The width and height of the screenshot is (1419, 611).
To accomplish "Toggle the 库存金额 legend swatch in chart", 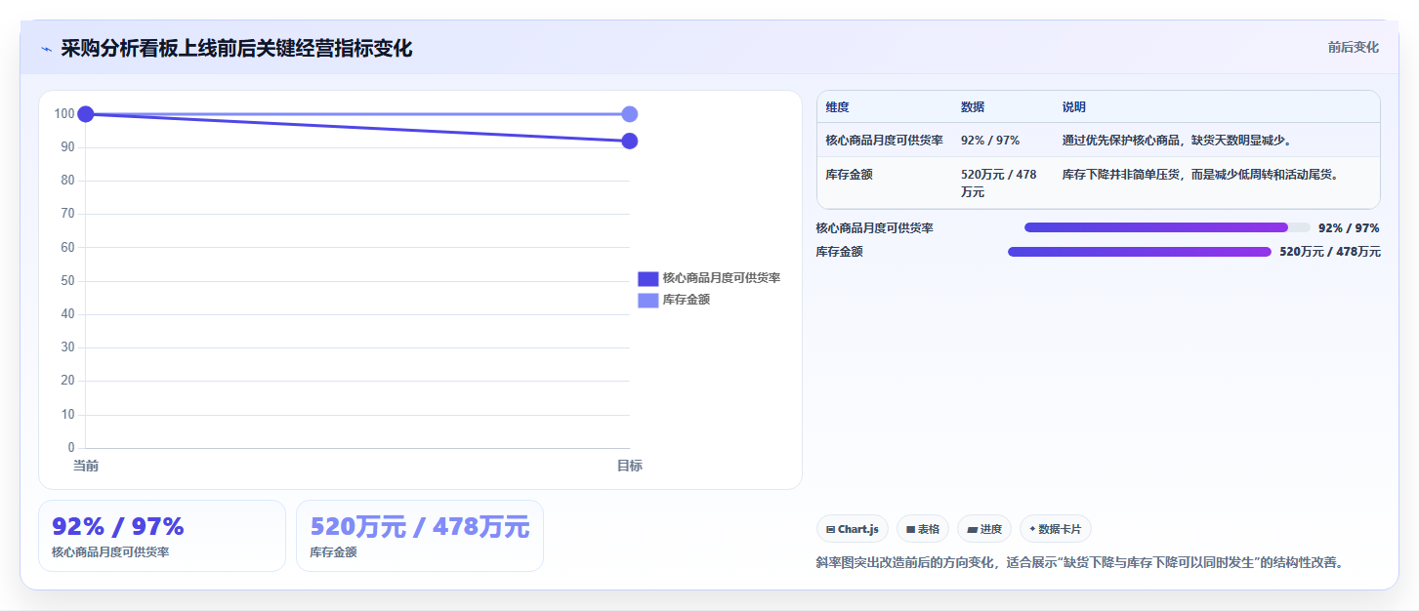I will point(648,301).
